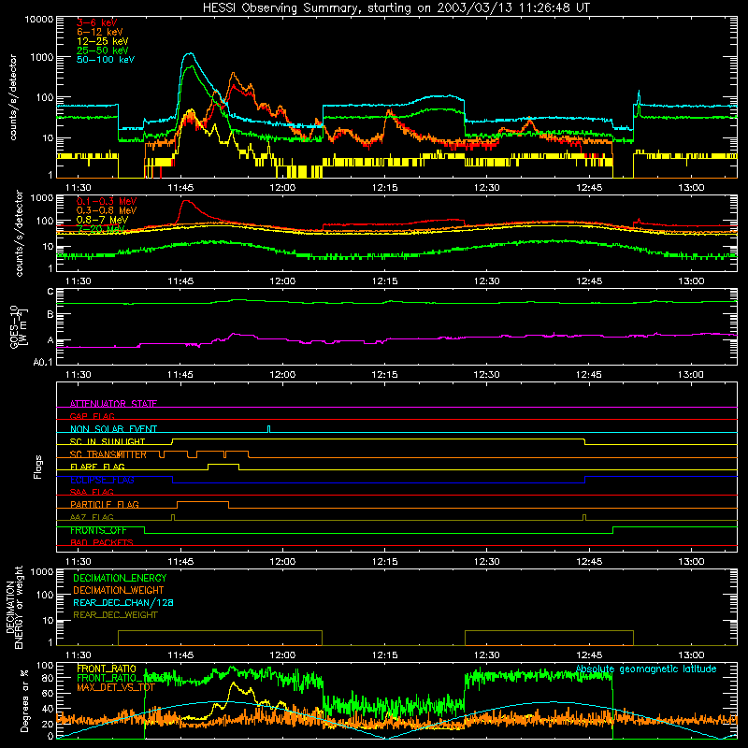Click the 0.1-0.3 MeV legend label

(x=107, y=201)
